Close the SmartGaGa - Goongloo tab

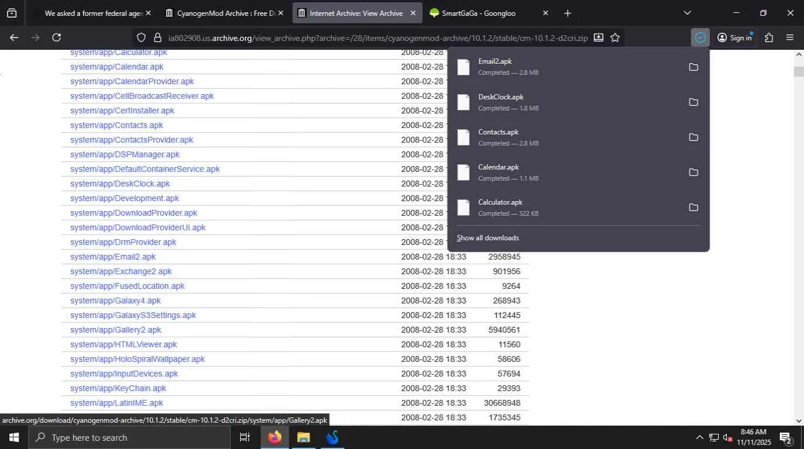[546, 13]
